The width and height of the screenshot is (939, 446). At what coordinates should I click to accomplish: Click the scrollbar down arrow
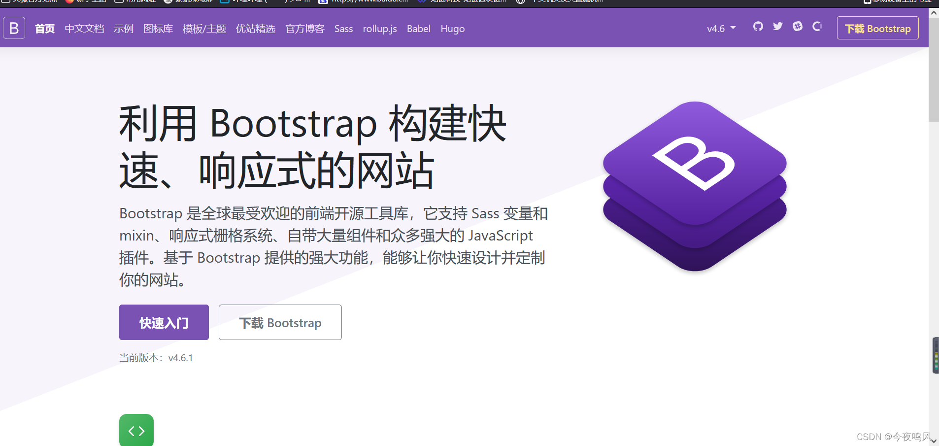[x=934, y=441]
